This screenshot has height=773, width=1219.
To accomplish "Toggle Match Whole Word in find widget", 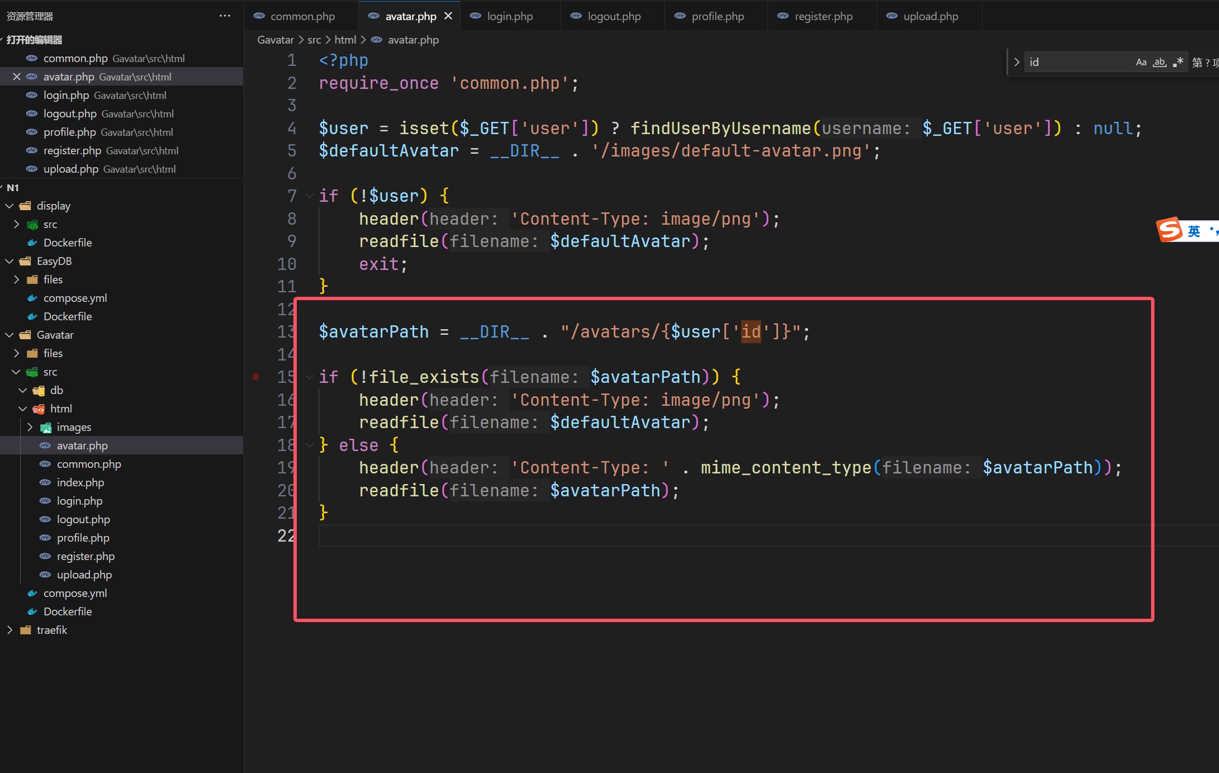I will click(1160, 62).
